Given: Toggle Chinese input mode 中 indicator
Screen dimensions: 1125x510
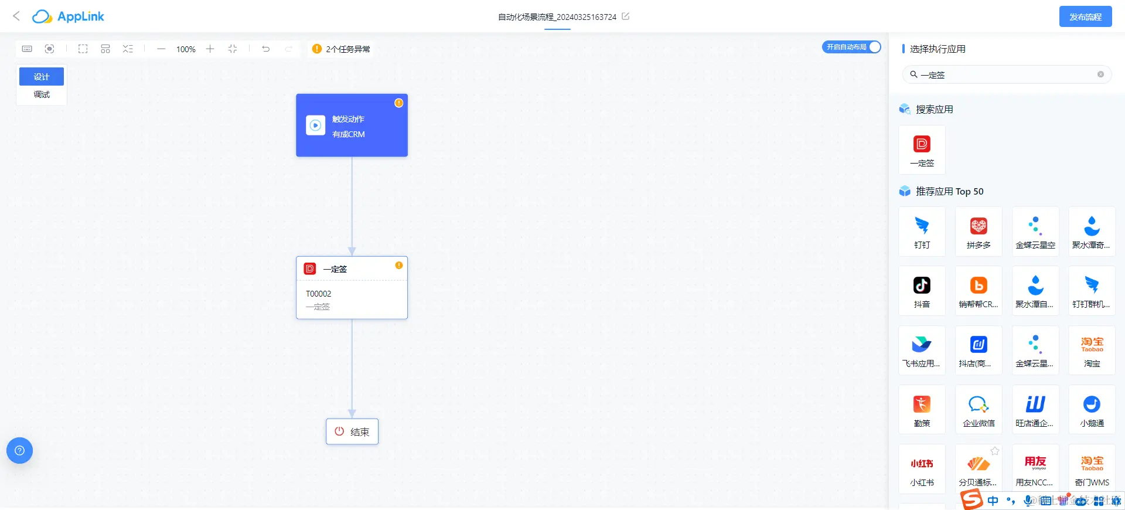Looking at the screenshot, I should (993, 501).
